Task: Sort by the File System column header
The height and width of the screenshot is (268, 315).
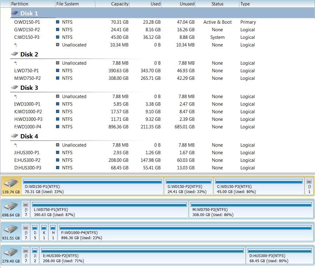Action: (75, 4)
